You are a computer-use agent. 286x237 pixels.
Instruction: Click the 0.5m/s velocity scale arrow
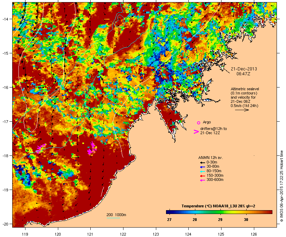tap(242, 110)
